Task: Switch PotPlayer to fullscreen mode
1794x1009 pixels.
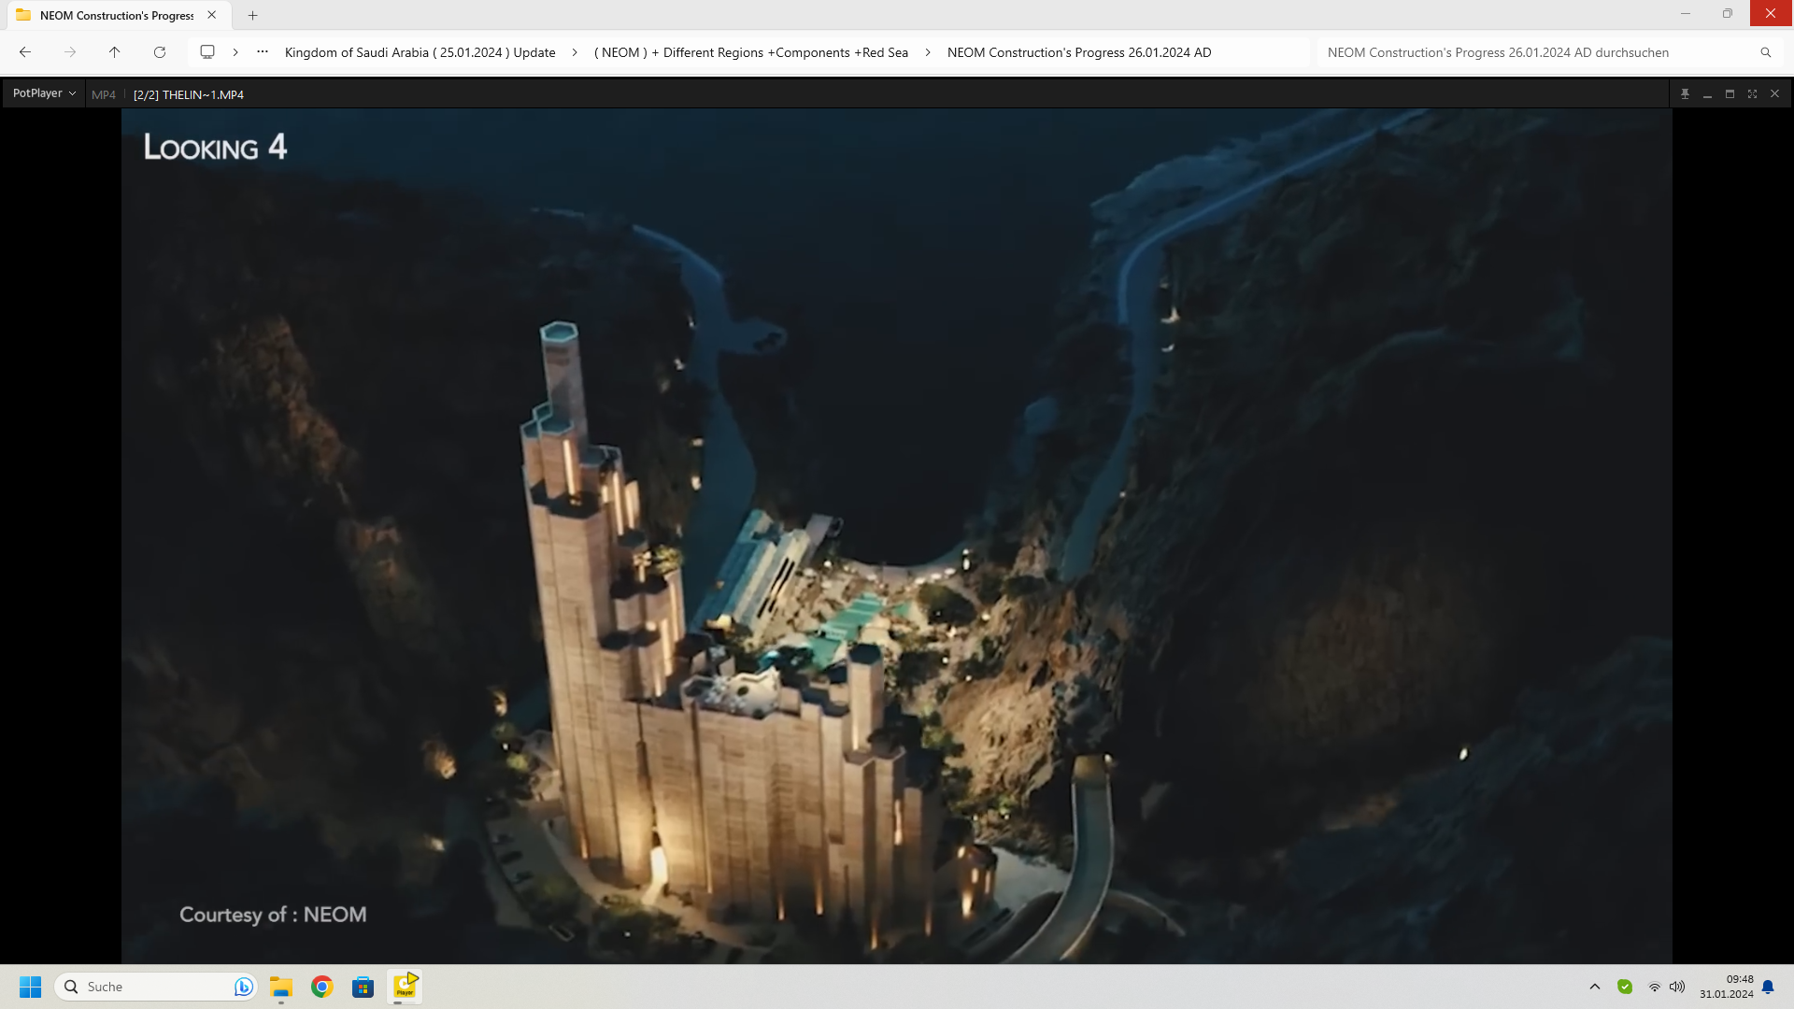Action: click(1752, 94)
